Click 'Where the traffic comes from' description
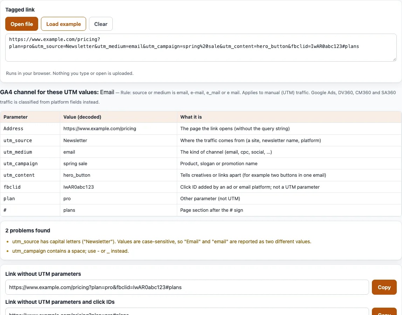This screenshot has height=315, width=402. pos(250,140)
